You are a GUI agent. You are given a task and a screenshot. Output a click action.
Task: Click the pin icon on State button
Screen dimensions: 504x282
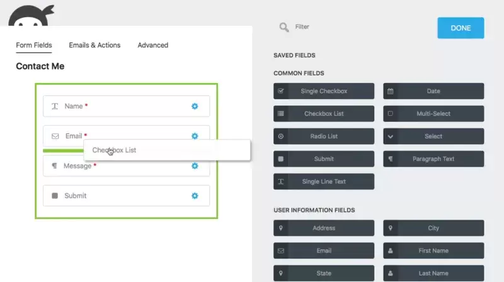(x=281, y=273)
